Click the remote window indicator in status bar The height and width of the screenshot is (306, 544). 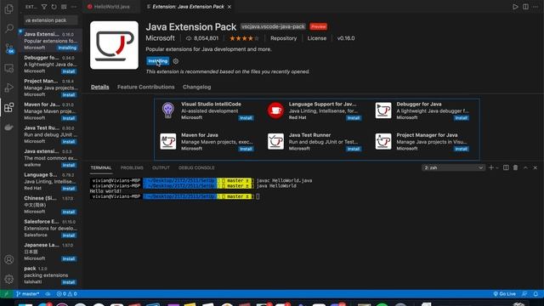(x=6, y=294)
